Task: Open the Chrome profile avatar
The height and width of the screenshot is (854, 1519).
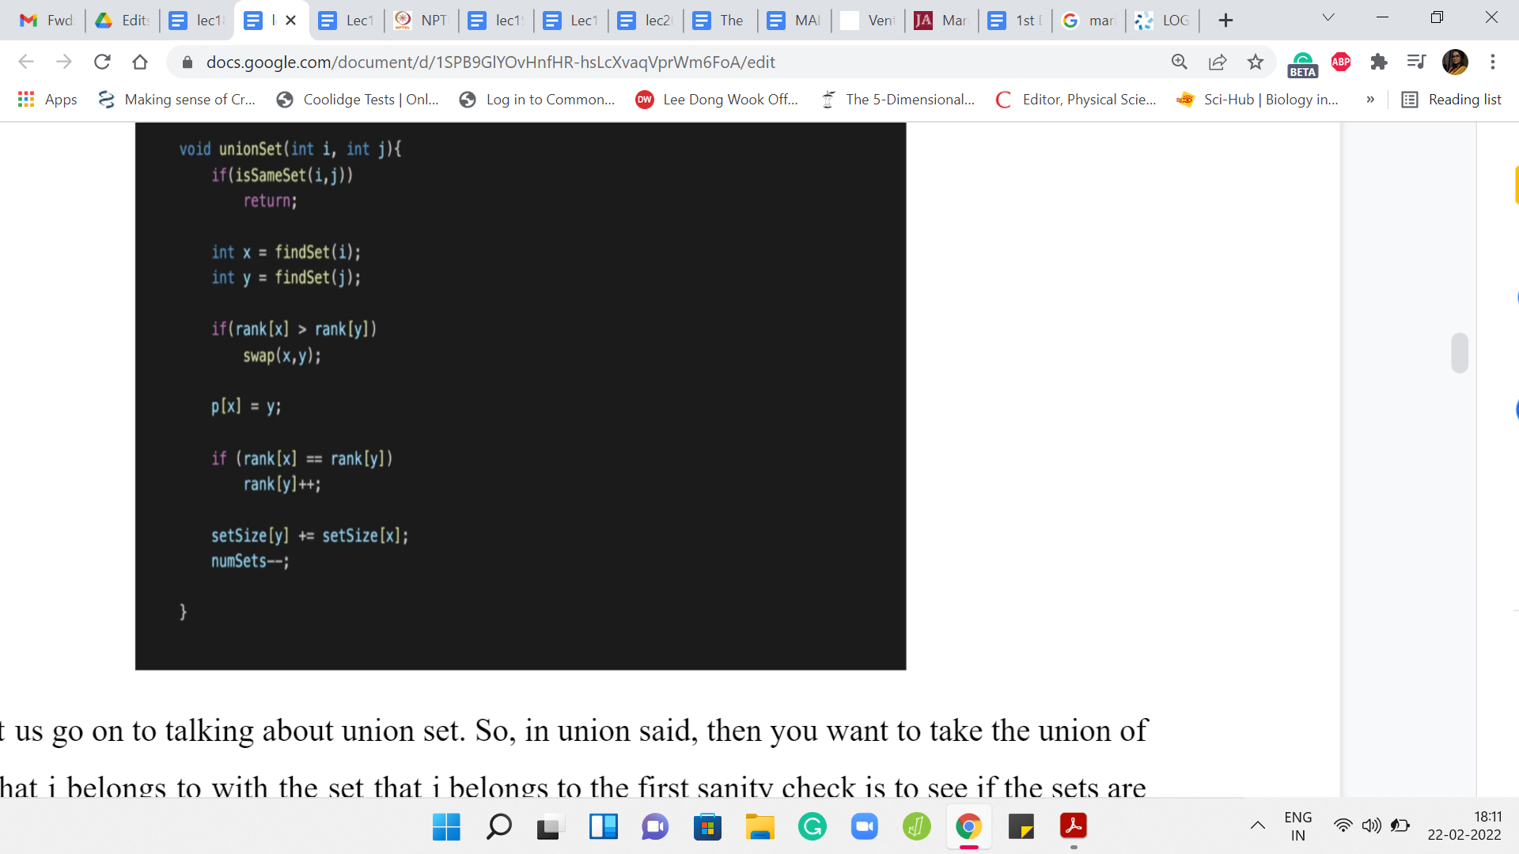Action: [x=1455, y=62]
